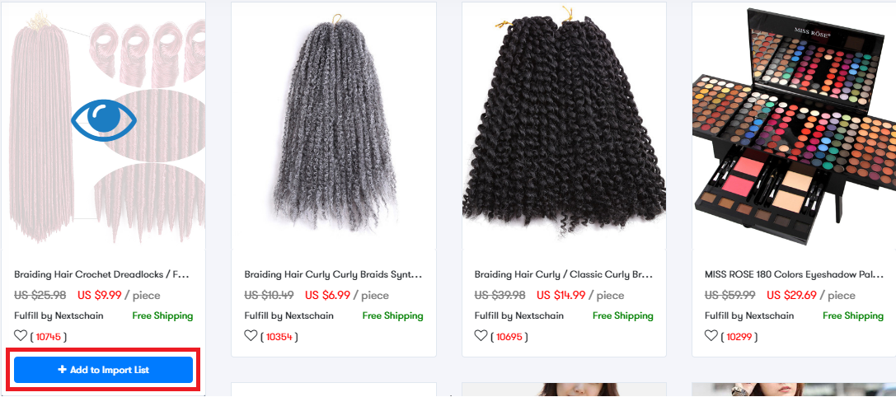
Task: Open Braiding Hair Crochet Dreadlocks title link
Action: point(101,274)
